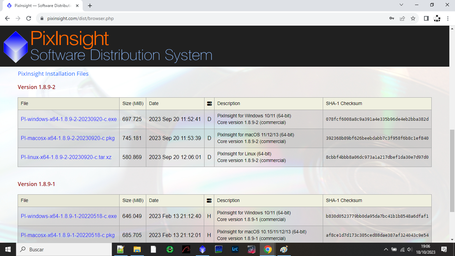Select the size value 697.725
Screen dimensions: 455x256
click(x=132, y=119)
